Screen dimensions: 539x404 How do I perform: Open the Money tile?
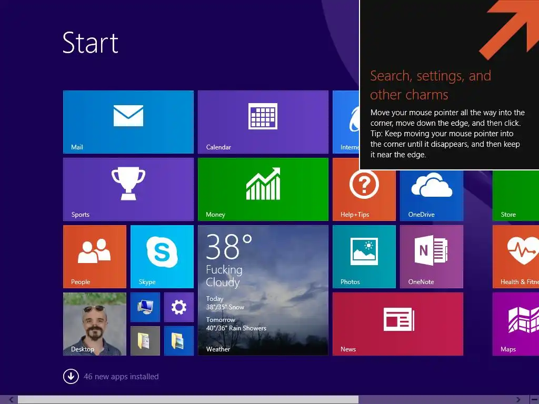click(x=263, y=189)
